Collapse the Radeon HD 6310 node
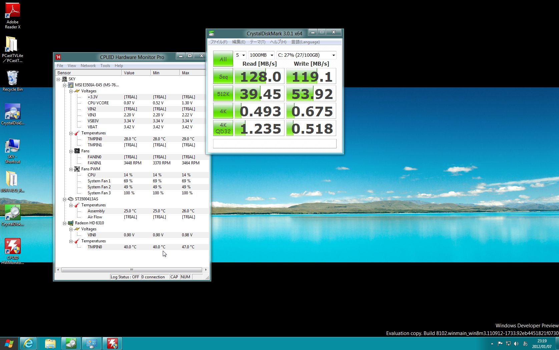The width and height of the screenshot is (559, 350). 65,223
